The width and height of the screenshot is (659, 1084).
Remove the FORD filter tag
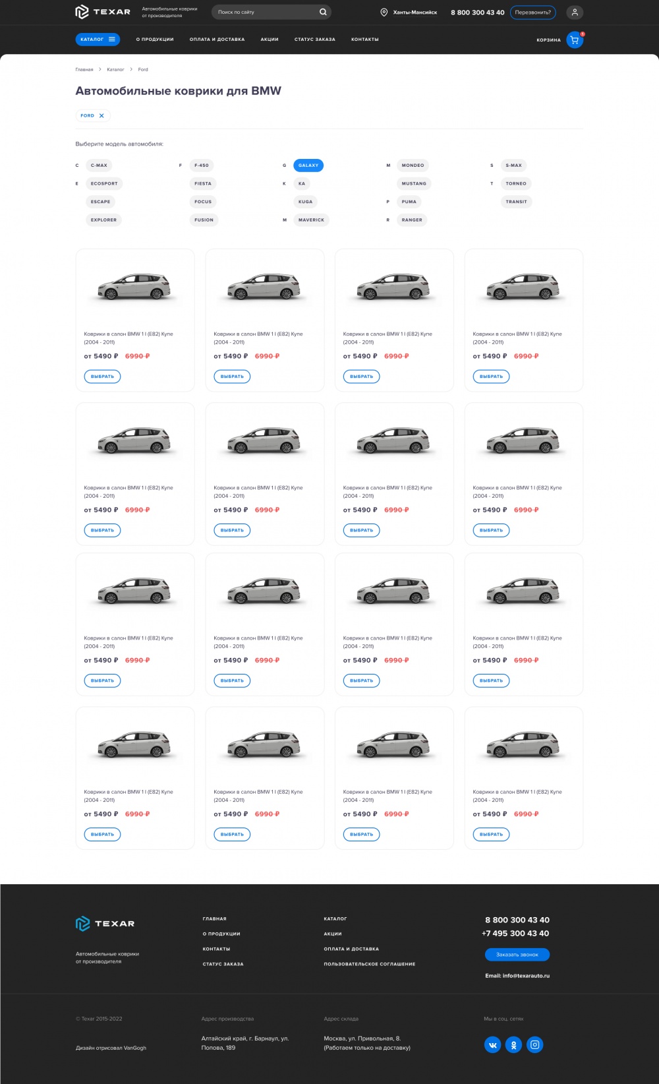101,115
